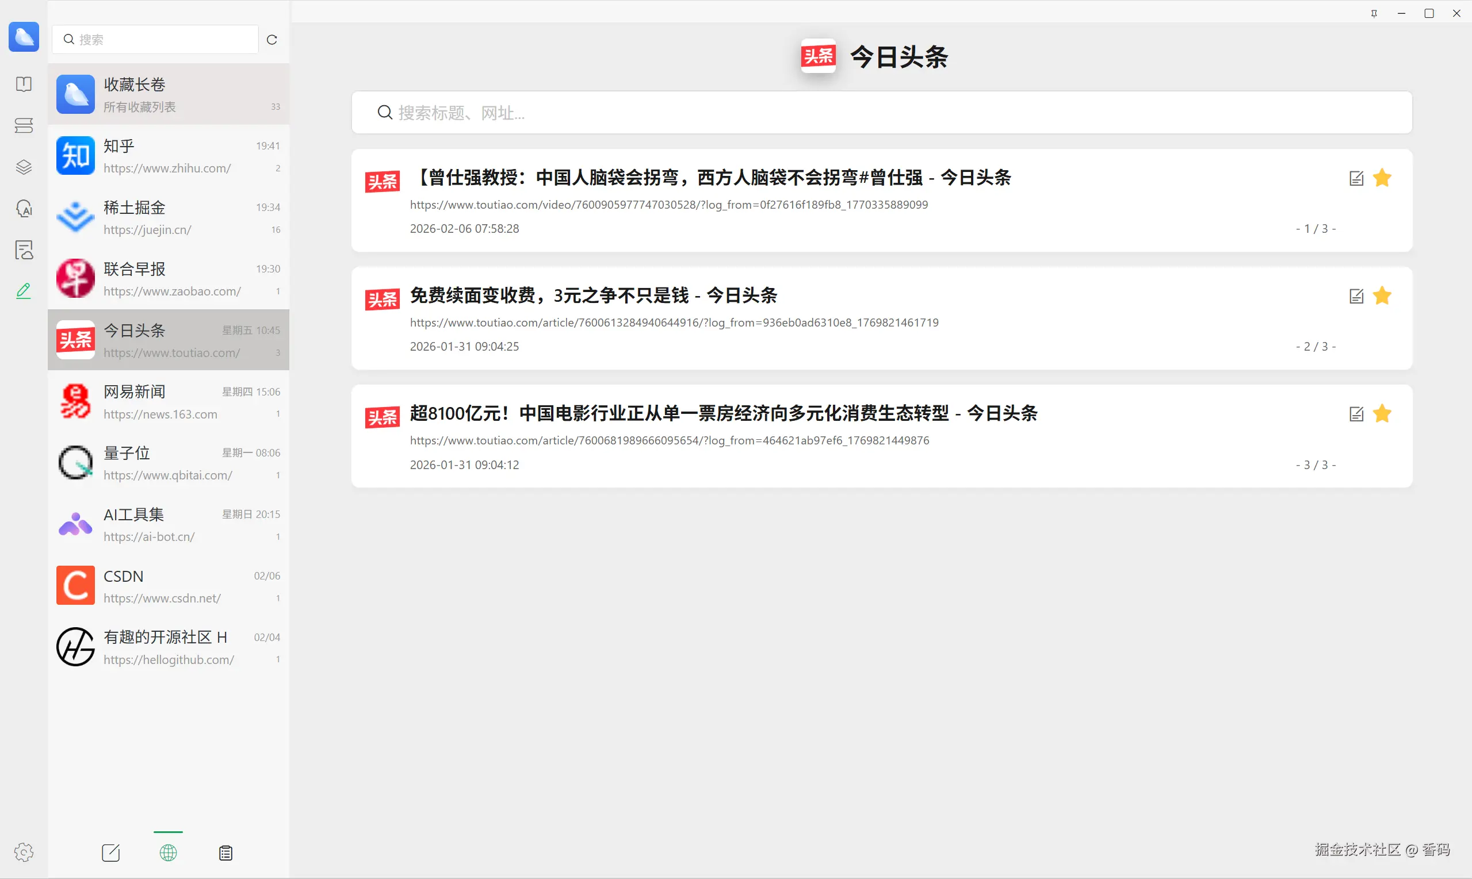Select the 今日头条 site entry
Viewport: 1472px width, 879px height.
(169, 340)
